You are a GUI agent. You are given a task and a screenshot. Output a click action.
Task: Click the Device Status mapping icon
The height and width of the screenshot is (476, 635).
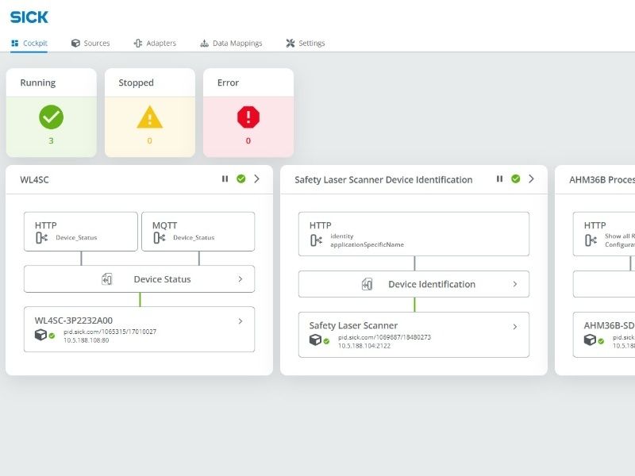(x=107, y=279)
